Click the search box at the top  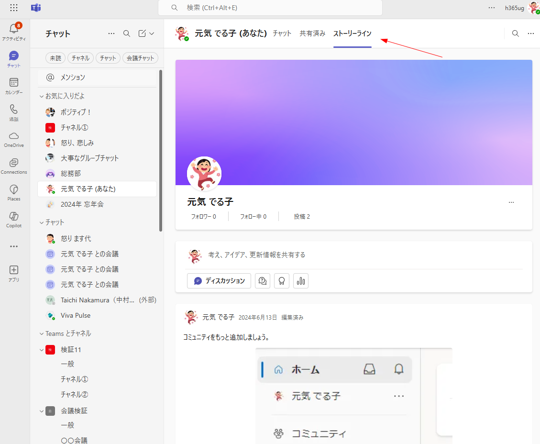point(270,8)
